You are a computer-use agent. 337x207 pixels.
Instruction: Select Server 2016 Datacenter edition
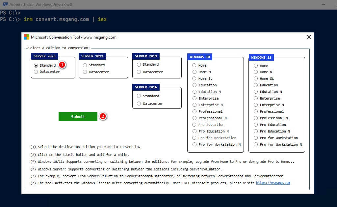[139, 103]
